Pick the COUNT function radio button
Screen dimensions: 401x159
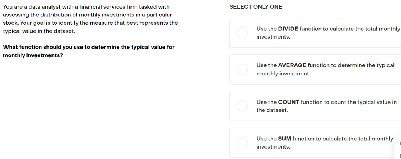[242, 106]
